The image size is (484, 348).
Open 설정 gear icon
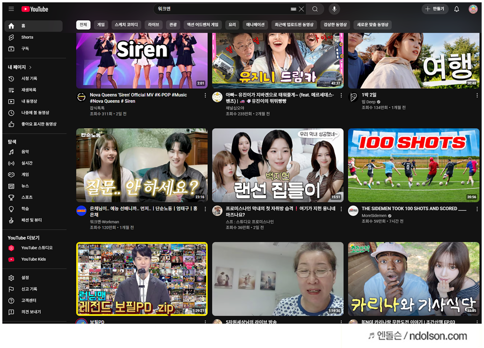[x=11, y=278]
